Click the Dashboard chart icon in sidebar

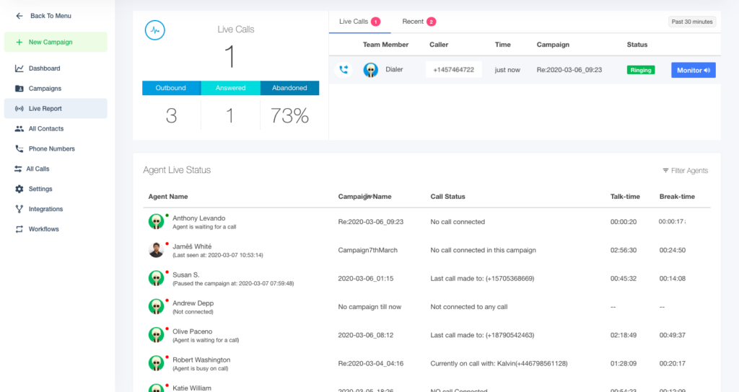point(19,68)
